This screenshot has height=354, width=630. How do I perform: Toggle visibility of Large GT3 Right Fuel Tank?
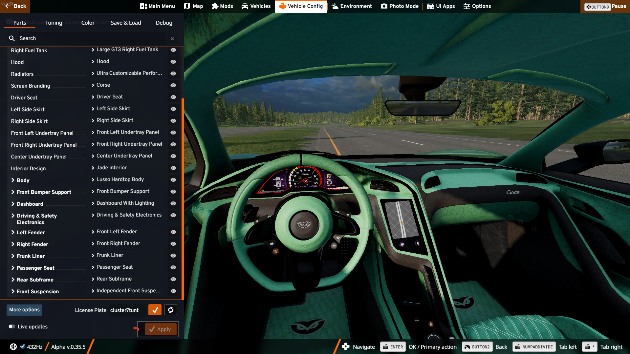173,50
